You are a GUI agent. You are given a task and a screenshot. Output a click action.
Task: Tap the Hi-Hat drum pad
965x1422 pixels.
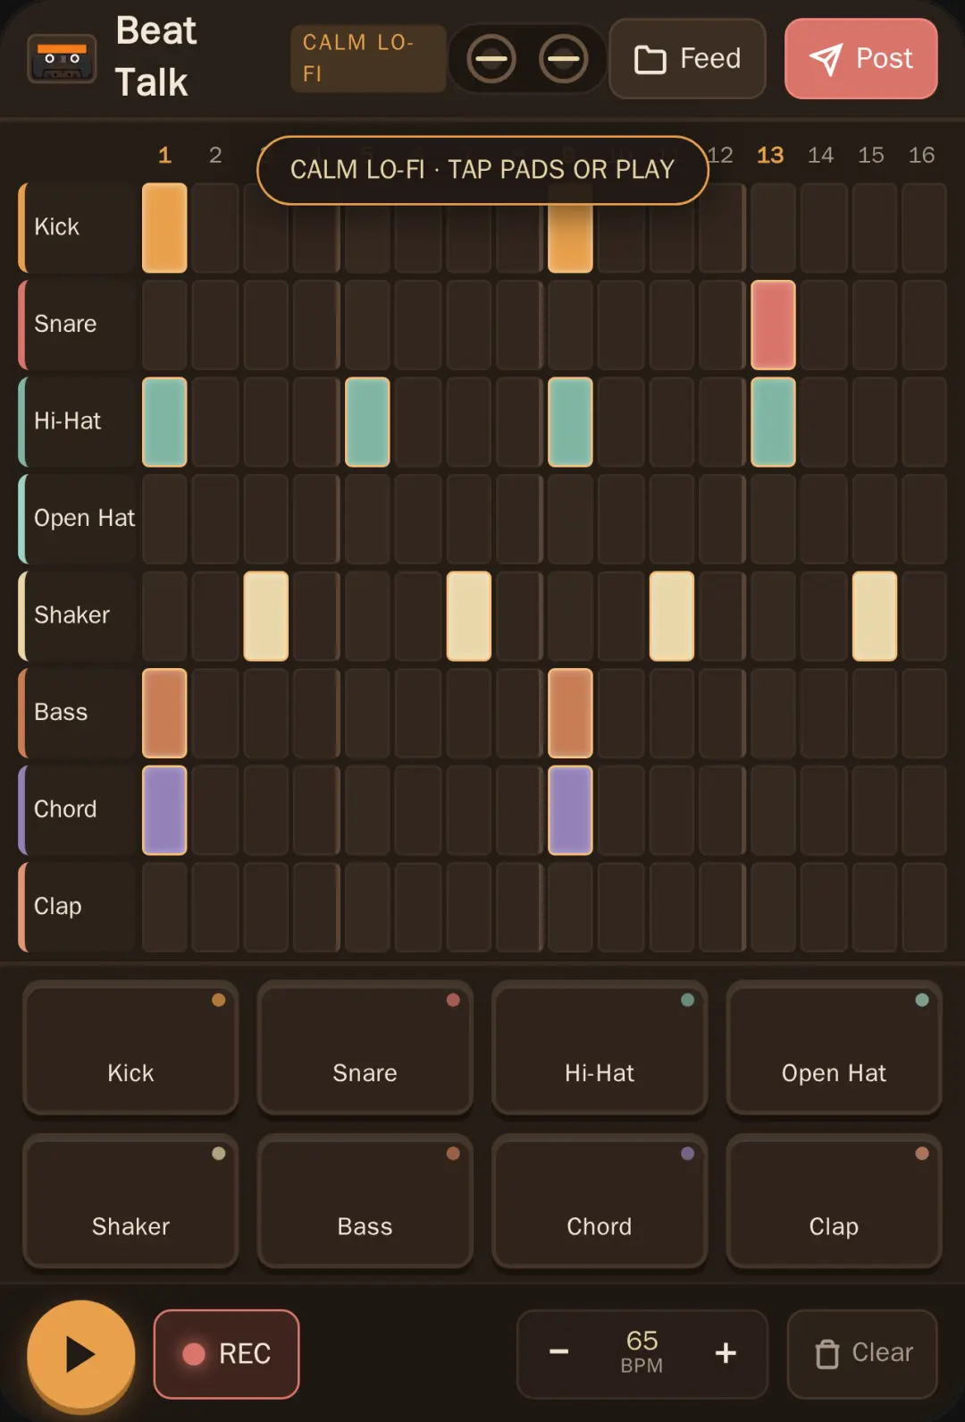(600, 1048)
